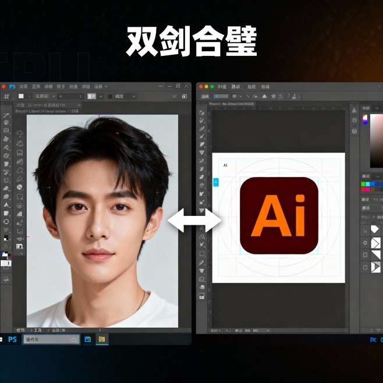Toggle the checkbox beside 调径 in Photoshop options bar
Screen dimensions: 383x383
tap(110, 96)
